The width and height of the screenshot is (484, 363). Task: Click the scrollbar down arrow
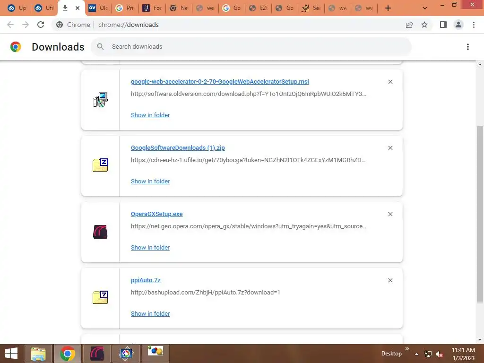tap(480, 340)
